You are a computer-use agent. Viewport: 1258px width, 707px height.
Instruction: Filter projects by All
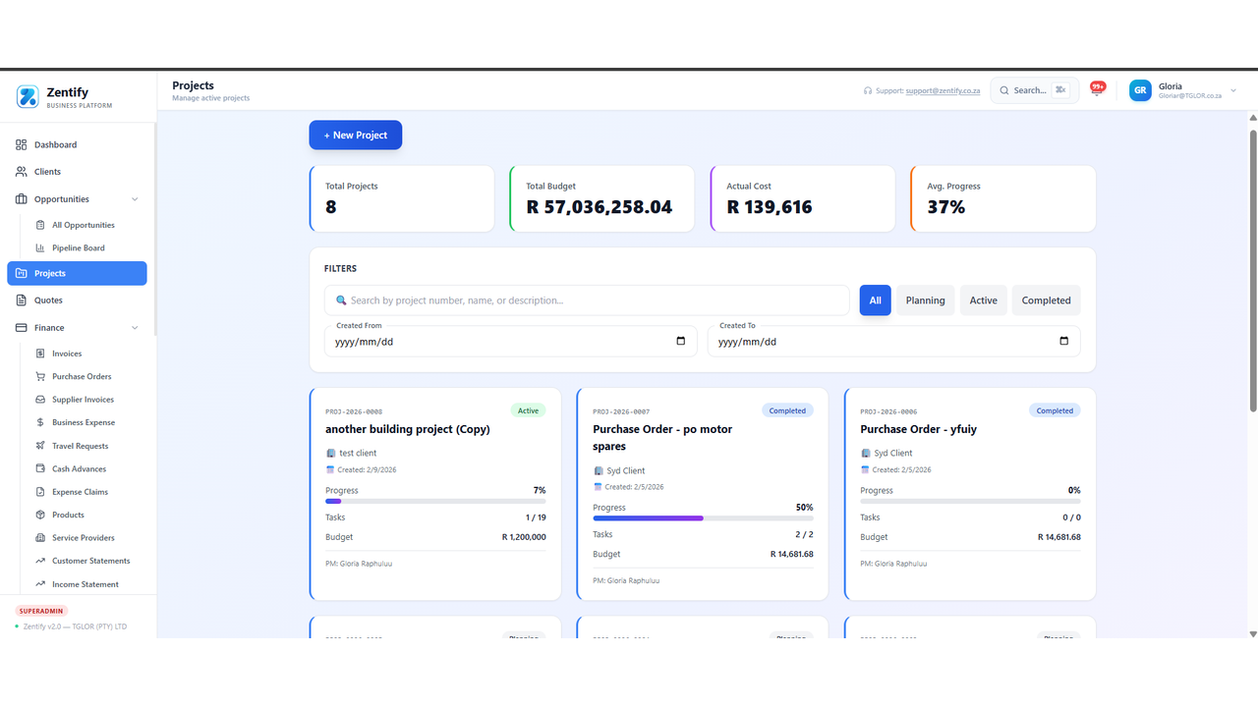tap(875, 300)
